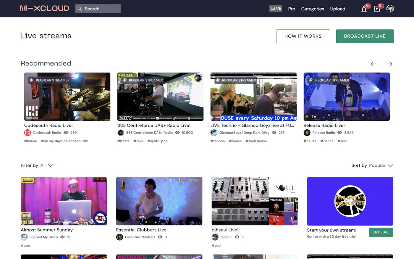Click Essential Clubbers avatar icon
The width and height of the screenshot is (414, 259).
(119, 237)
